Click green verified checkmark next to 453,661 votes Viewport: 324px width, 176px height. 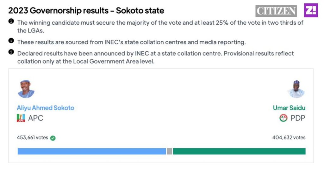pos(53,138)
